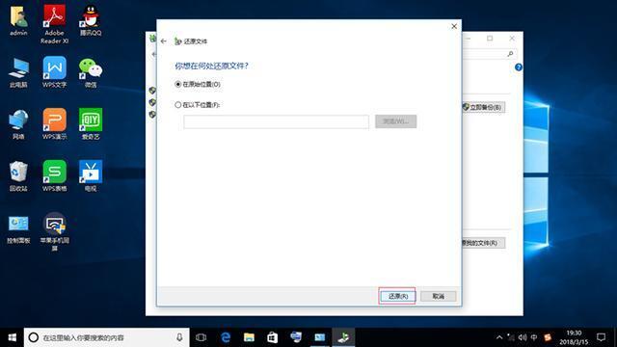The image size is (617, 347).
Task: Open the Windows Start menu
Action: coord(13,337)
